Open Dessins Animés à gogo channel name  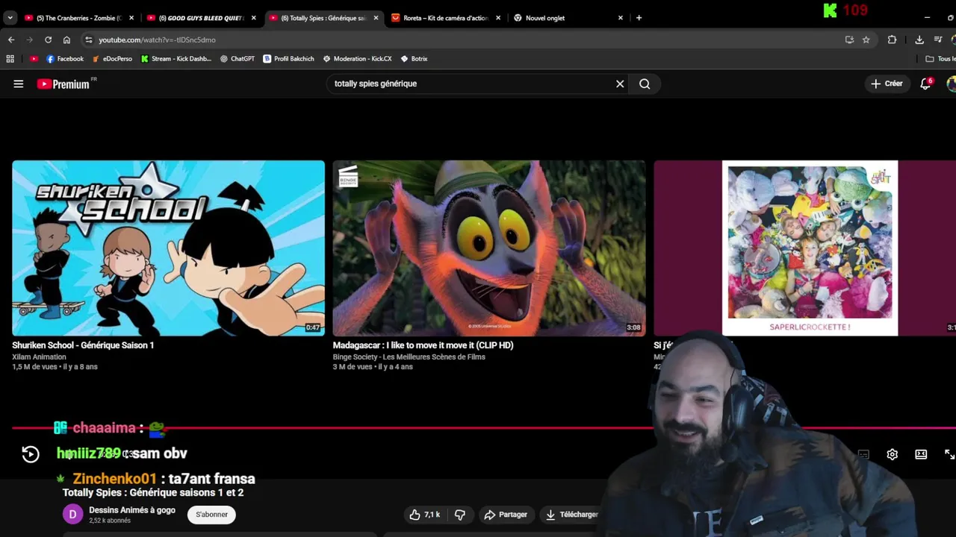coord(132,510)
